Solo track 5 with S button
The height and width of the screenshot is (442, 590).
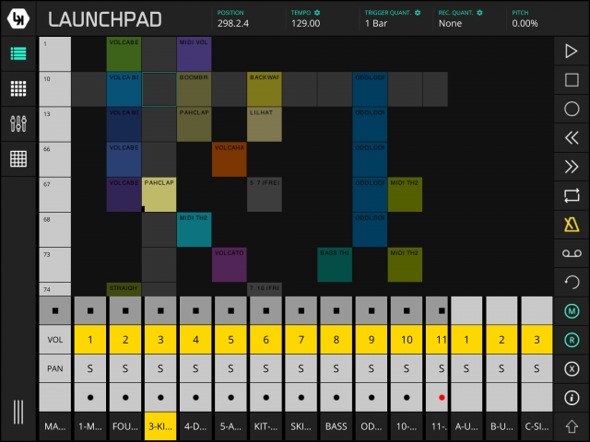(230, 368)
